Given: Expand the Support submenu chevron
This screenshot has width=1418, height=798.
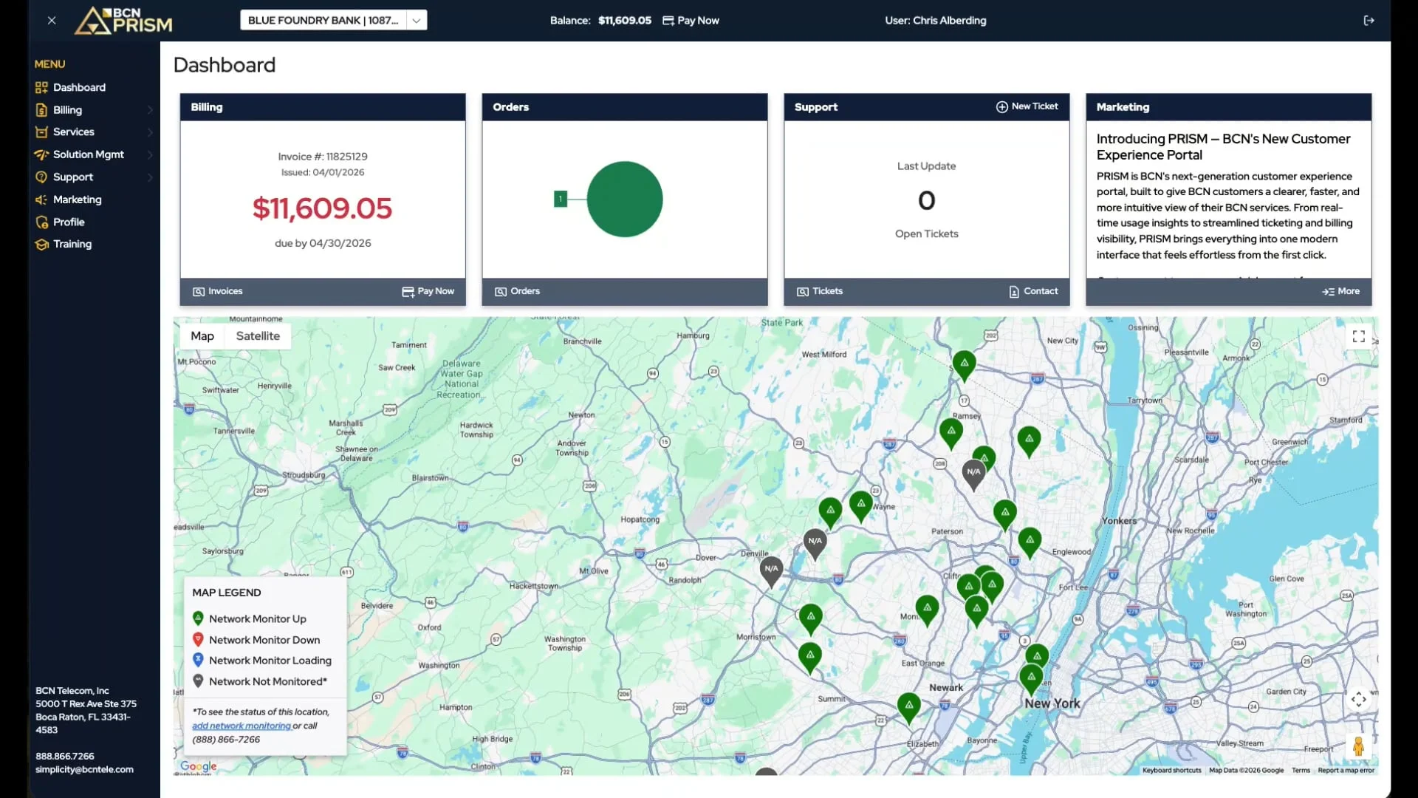Looking at the screenshot, I should tap(150, 177).
